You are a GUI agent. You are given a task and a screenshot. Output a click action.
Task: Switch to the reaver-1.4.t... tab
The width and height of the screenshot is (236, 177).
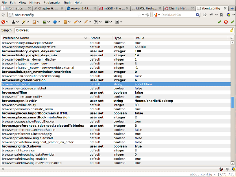[81, 8]
